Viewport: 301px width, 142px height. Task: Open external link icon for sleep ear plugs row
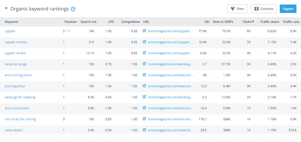click(145, 64)
